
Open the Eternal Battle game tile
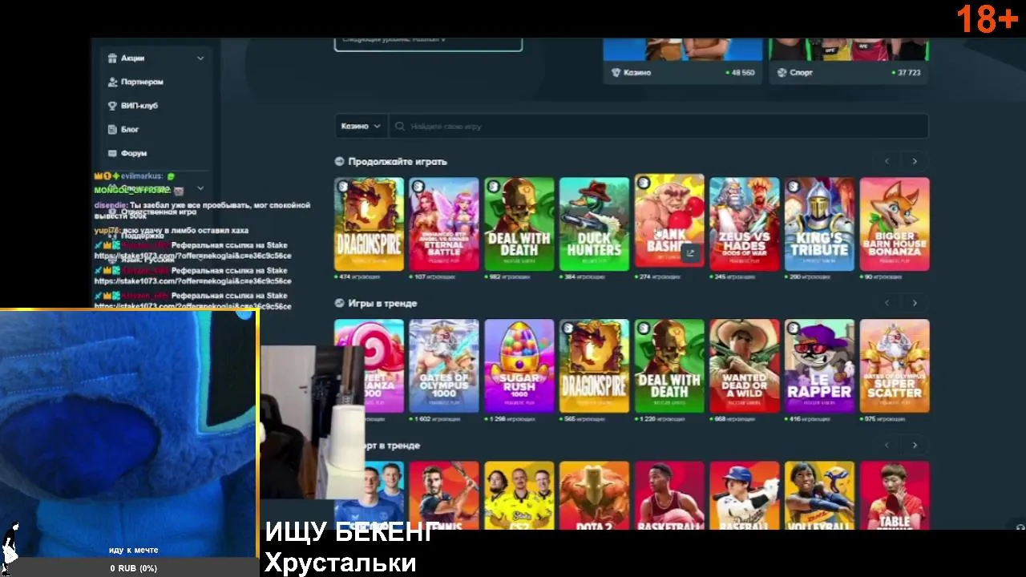(x=444, y=224)
